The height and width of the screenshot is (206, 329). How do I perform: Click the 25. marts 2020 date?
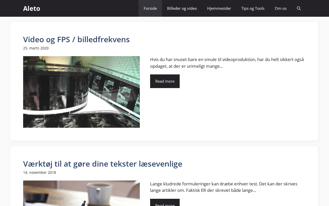click(36, 48)
